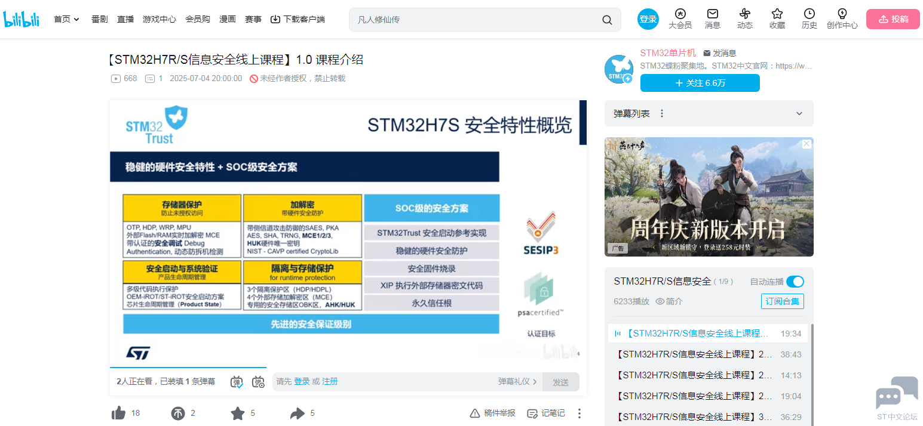Click the playlist vertical scrollbar
923x426 pixels.
click(x=811, y=375)
